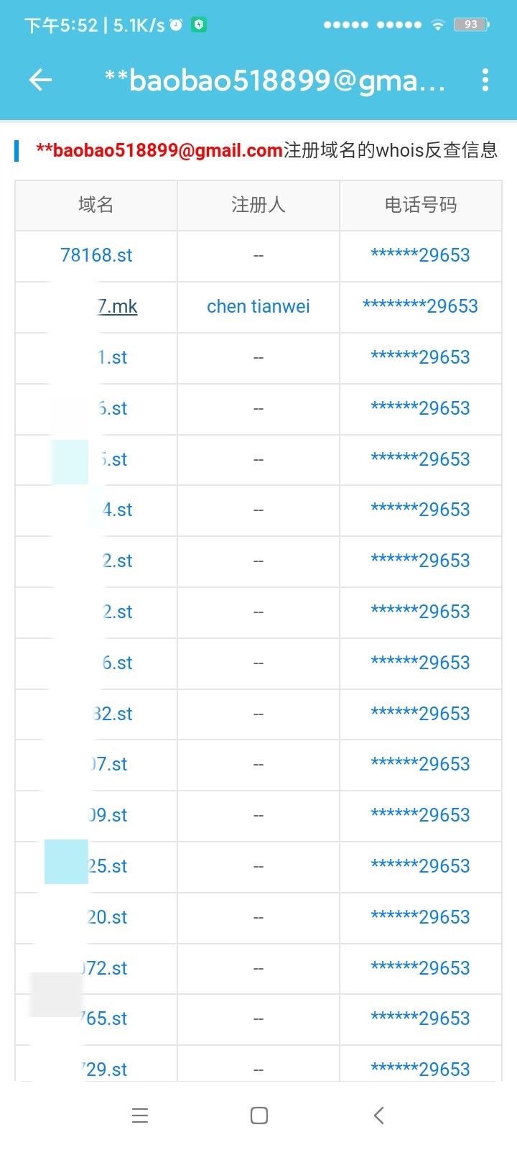Open the three-dot overflow menu

pyautogui.click(x=485, y=80)
